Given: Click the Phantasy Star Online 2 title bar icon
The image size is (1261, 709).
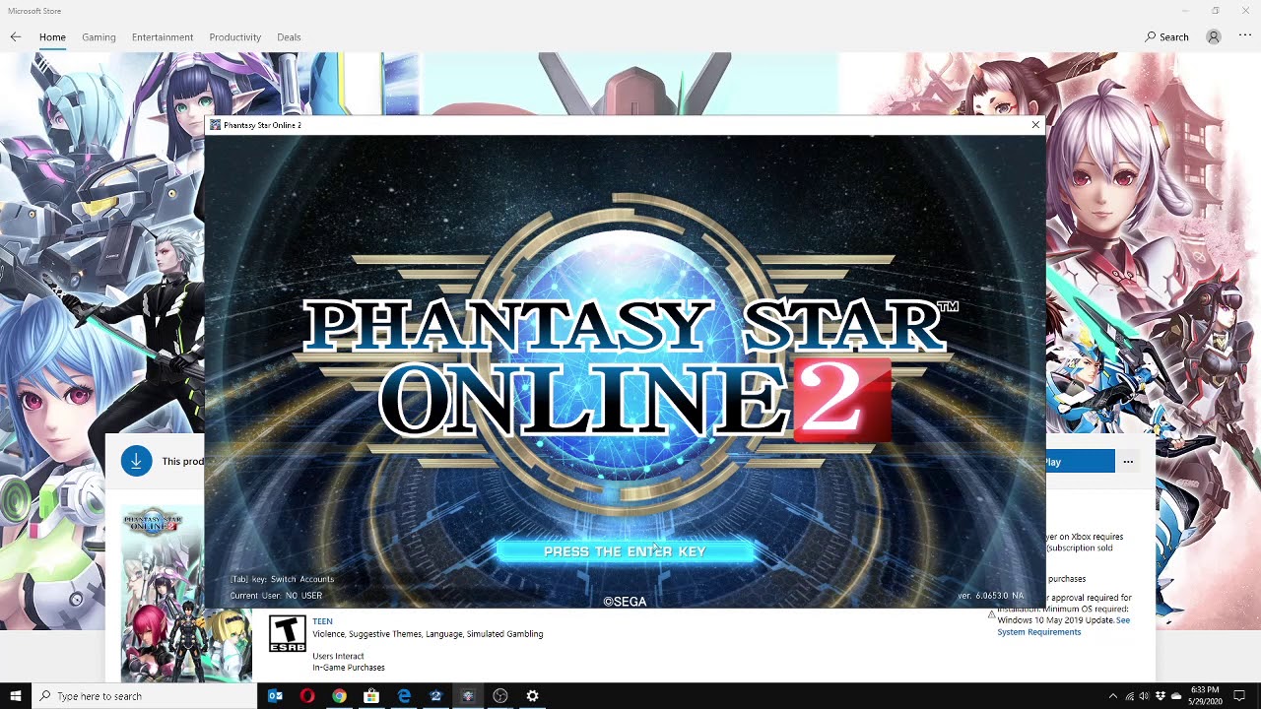Looking at the screenshot, I should [x=215, y=125].
